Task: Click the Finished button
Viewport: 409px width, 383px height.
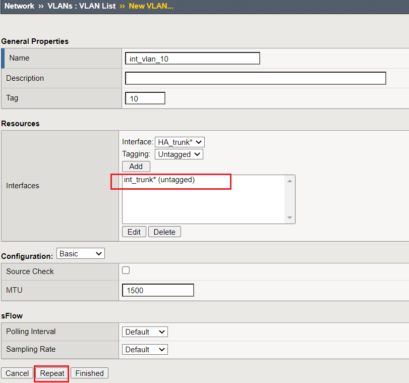Action: click(x=89, y=373)
